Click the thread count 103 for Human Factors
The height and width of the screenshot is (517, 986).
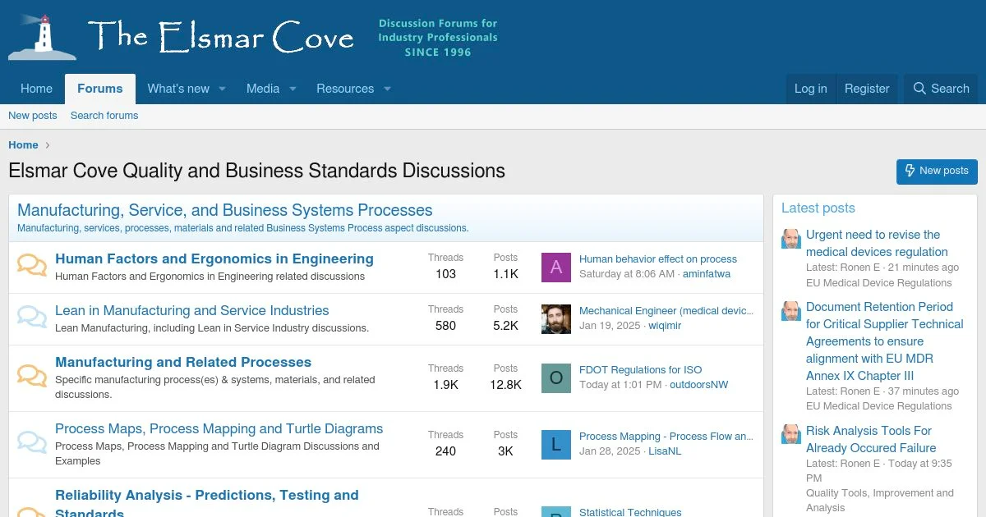tap(445, 274)
